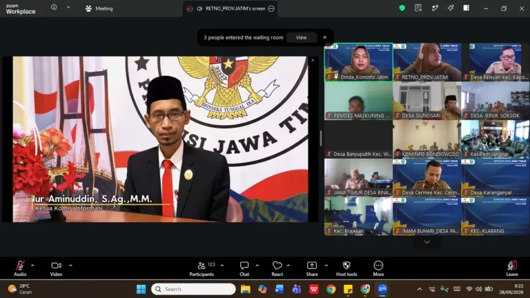
Task: Expand React options arrow
Action: (288, 266)
